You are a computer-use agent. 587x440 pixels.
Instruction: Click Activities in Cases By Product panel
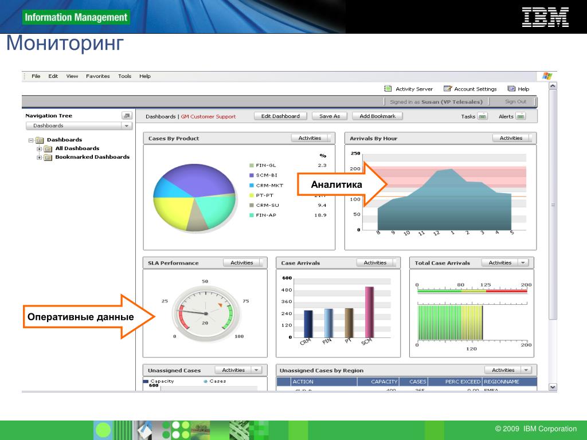[311, 138]
